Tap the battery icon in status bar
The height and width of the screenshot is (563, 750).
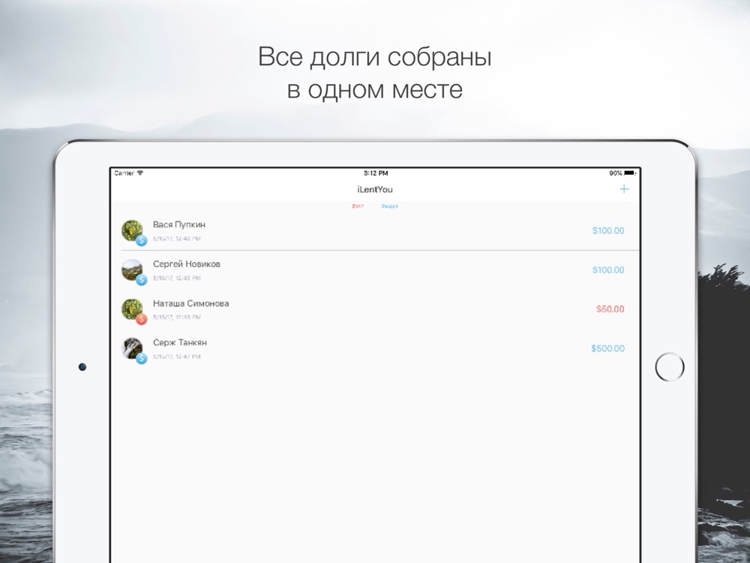[631, 173]
